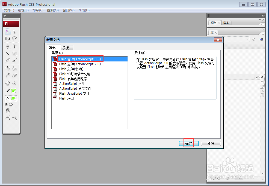Select the Rectangle shape tool
This screenshot has height=186, width=269.
tap(14, 54)
